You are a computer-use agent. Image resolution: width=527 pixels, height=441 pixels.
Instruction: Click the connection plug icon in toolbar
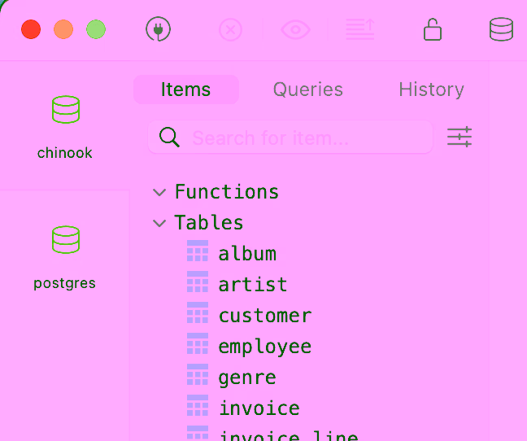(159, 30)
